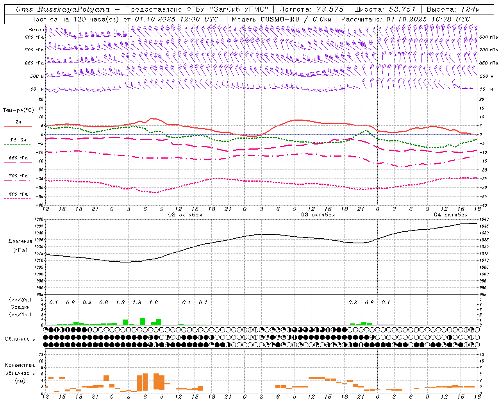500x400 pixels.
Task: Click the 'Конвективн.' convective cloud label
Action: [20, 365]
